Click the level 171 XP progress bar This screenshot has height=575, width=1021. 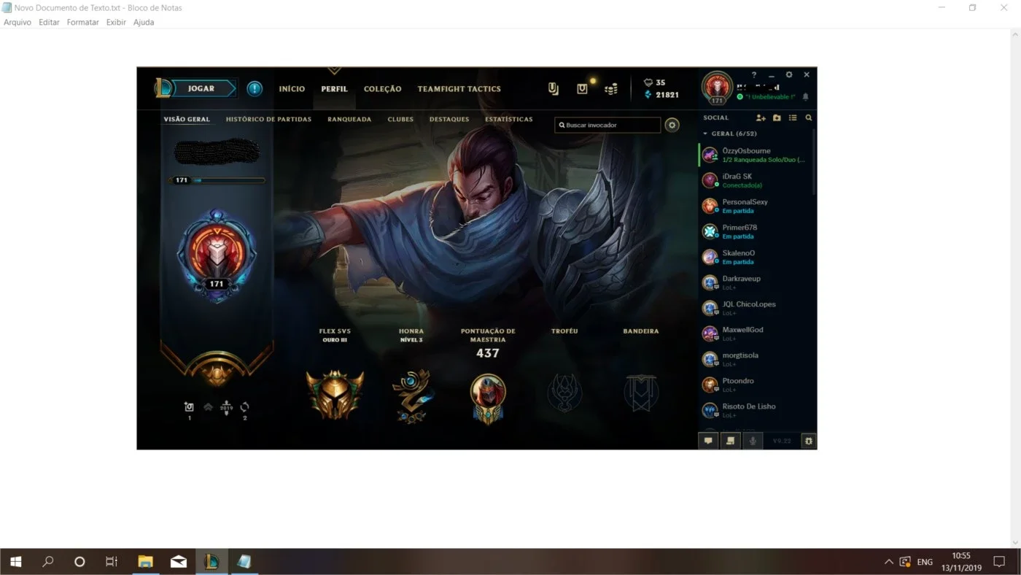click(x=217, y=180)
